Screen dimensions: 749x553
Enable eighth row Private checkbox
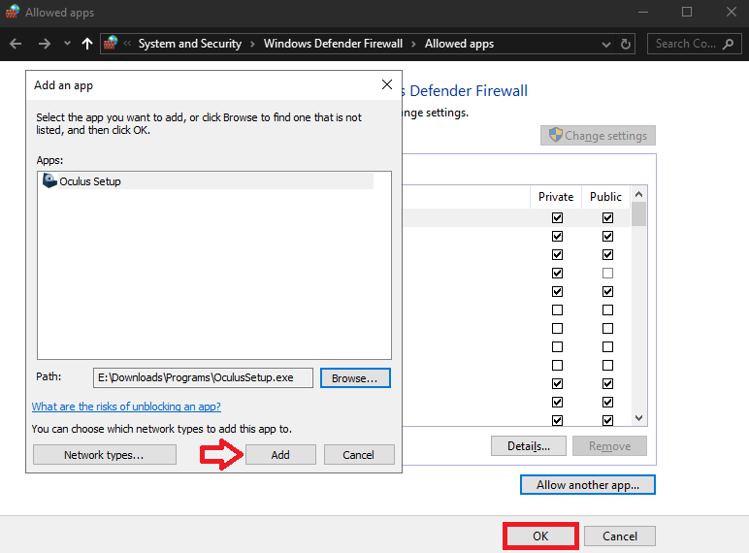click(557, 346)
